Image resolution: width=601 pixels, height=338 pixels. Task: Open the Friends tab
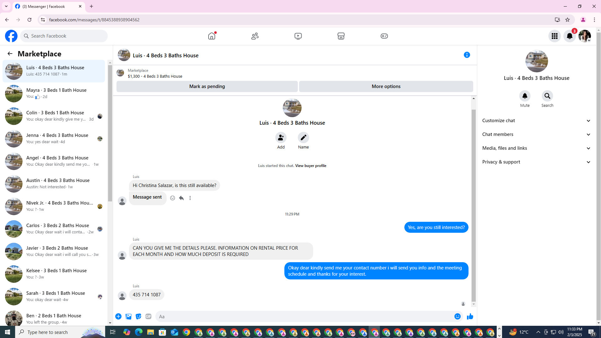pyautogui.click(x=255, y=36)
